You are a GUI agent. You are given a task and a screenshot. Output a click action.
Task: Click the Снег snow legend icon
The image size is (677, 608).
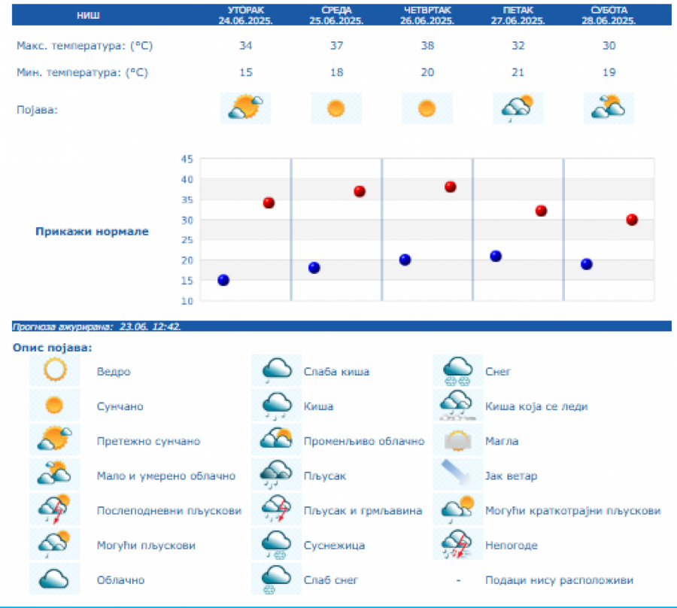[x=457, y=371]
